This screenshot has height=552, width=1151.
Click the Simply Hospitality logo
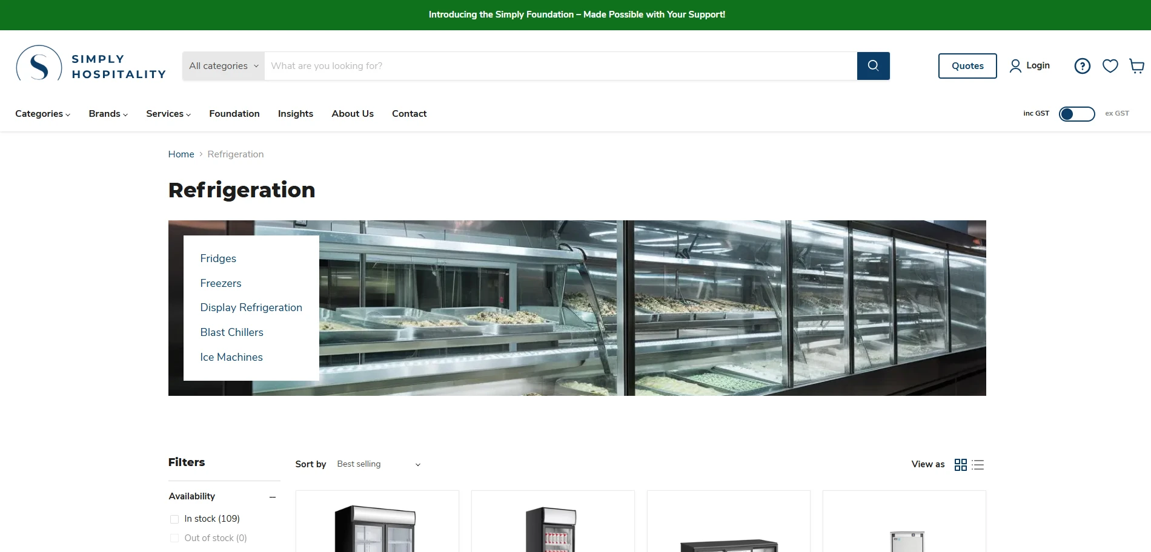(x=91, y=65)
